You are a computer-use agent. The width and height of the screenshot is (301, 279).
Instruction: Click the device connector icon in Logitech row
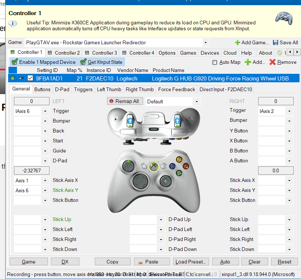21,78
